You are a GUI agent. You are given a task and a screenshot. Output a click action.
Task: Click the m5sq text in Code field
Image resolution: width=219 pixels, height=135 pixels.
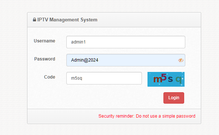(77, 78)
